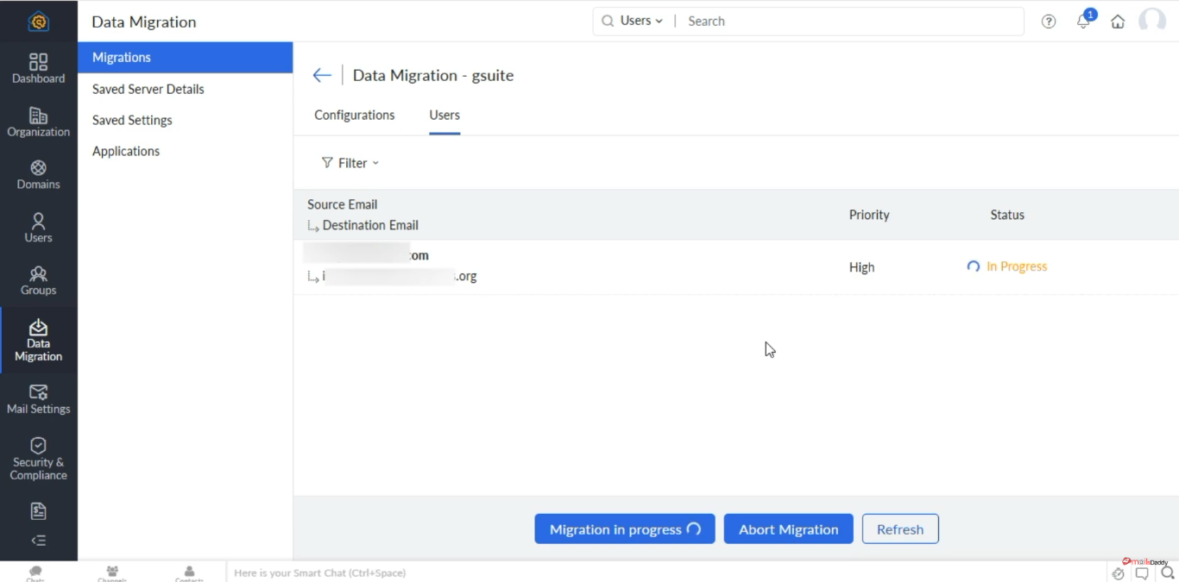
Task: Click the Abort Migration button
Action: click(788, 529)
